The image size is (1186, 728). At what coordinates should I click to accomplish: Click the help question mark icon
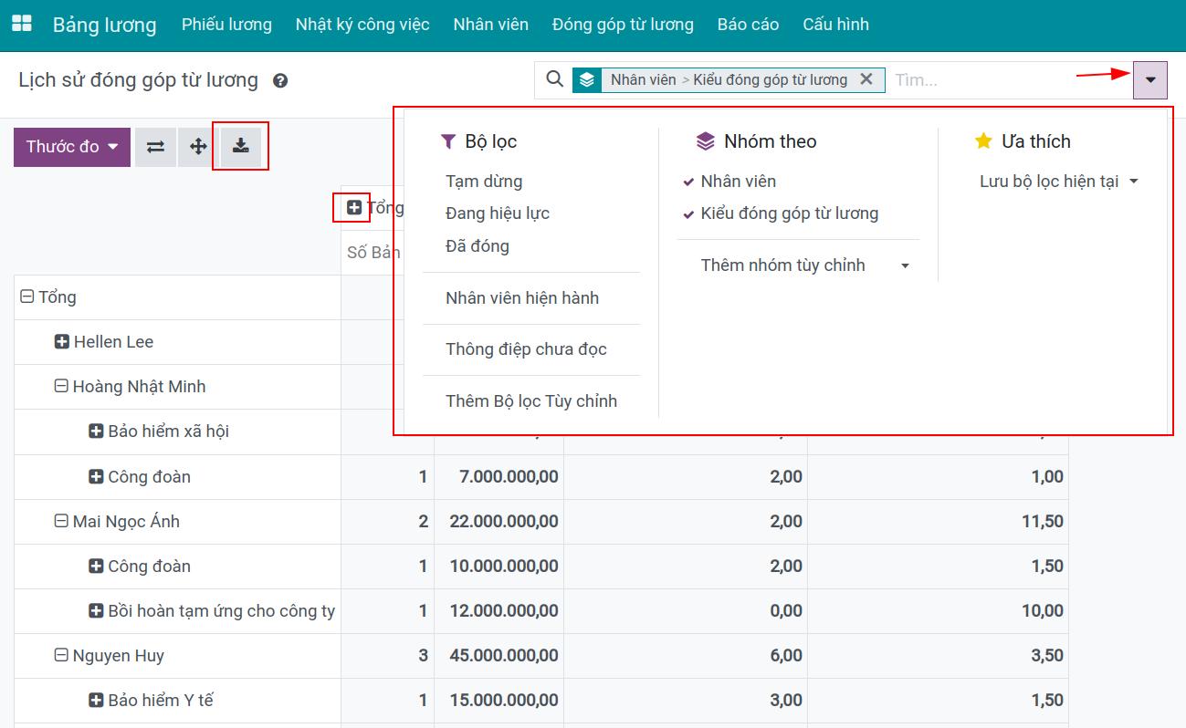pyautogui.click(x=280, y=80)
